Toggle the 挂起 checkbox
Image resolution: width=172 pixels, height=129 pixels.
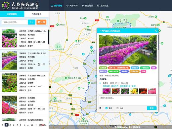tap(117, 108)
